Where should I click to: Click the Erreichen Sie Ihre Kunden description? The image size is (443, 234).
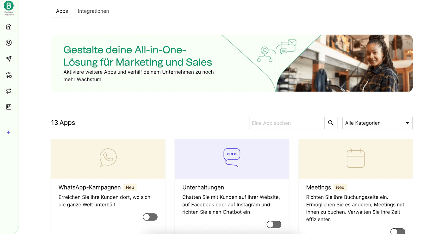pos(104,201)
